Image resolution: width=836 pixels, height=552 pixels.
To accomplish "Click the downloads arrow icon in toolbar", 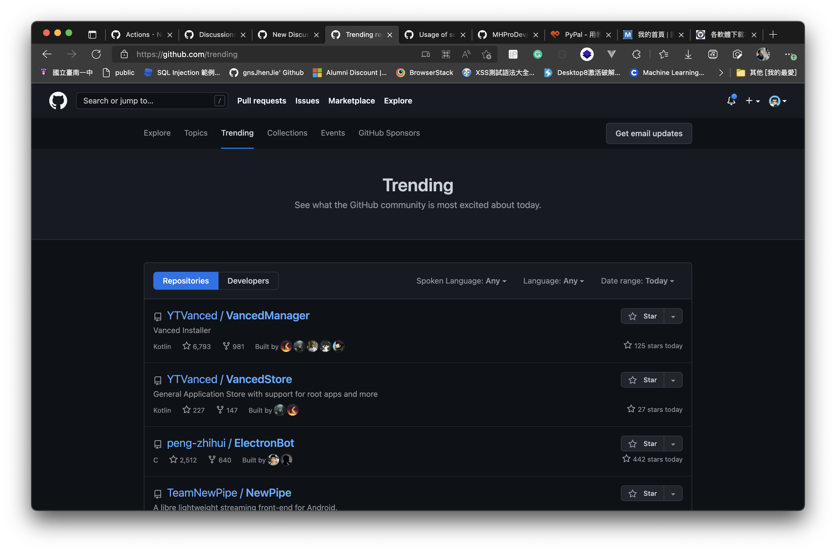I will 688,54.
